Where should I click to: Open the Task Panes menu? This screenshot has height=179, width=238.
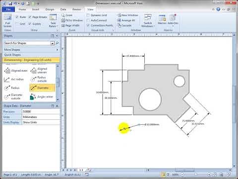click(53, 21)
